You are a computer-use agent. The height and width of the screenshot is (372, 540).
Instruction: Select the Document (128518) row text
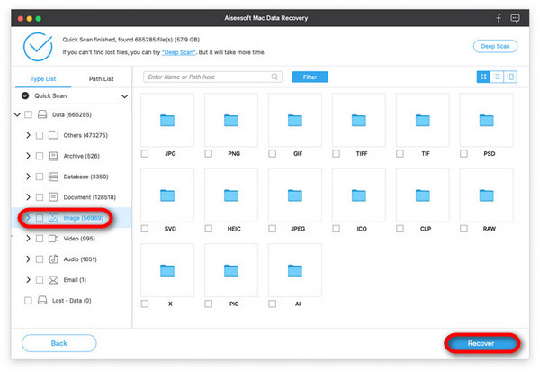pyautogui.click(x=89, y=197)
